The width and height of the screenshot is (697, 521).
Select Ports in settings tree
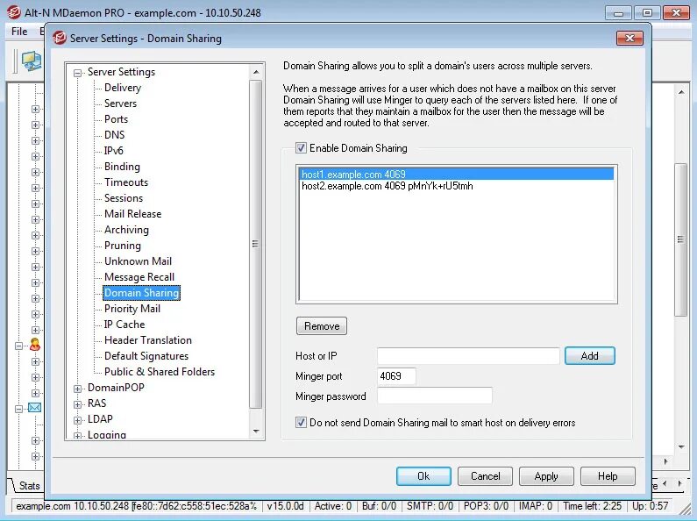[x=116, y=119]
